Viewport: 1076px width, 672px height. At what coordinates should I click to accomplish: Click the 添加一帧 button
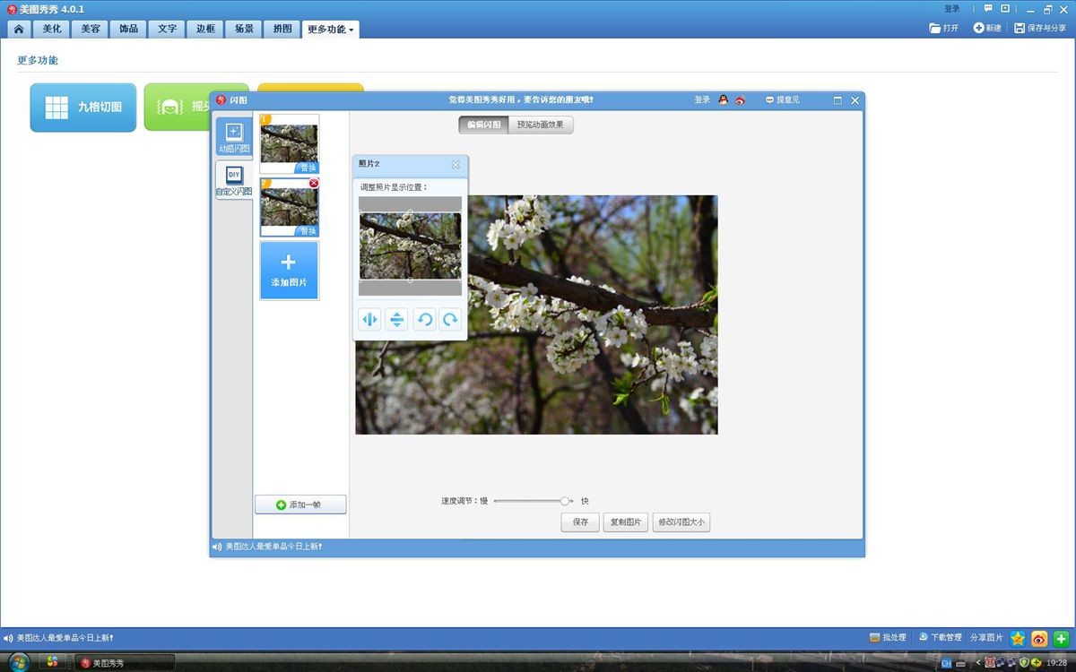click(x=300, y=505)
